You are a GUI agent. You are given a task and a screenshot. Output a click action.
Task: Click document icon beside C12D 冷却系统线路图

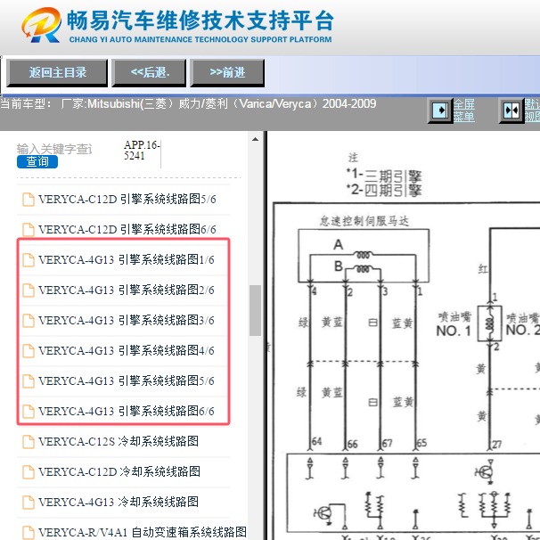pos(29,471)
